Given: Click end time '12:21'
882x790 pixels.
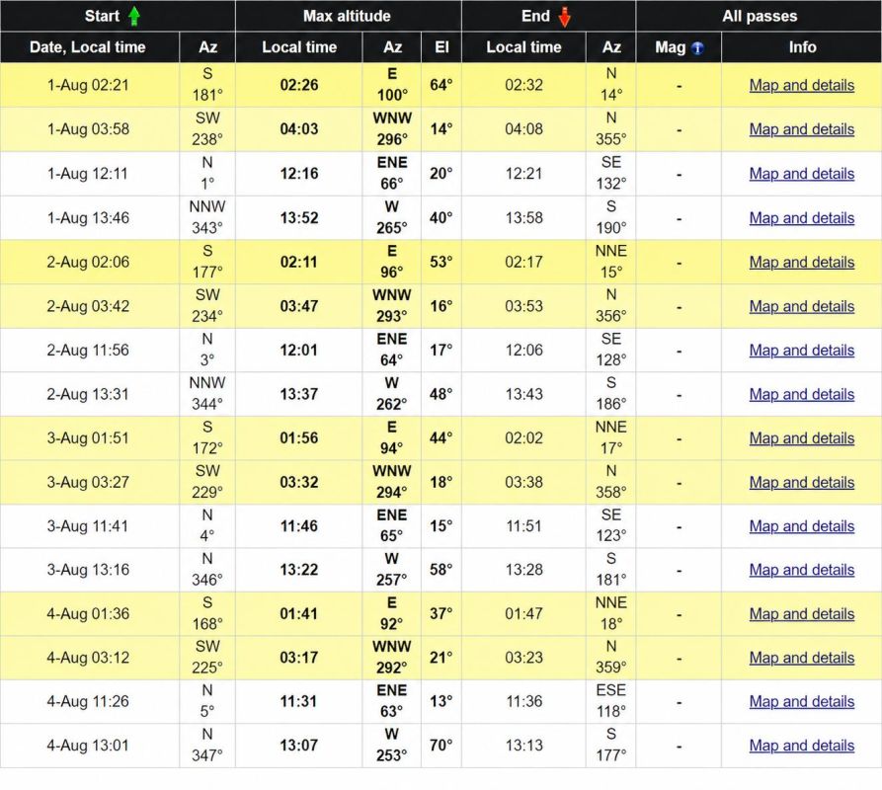Looking at the screenshot, I should click(523, 173).
